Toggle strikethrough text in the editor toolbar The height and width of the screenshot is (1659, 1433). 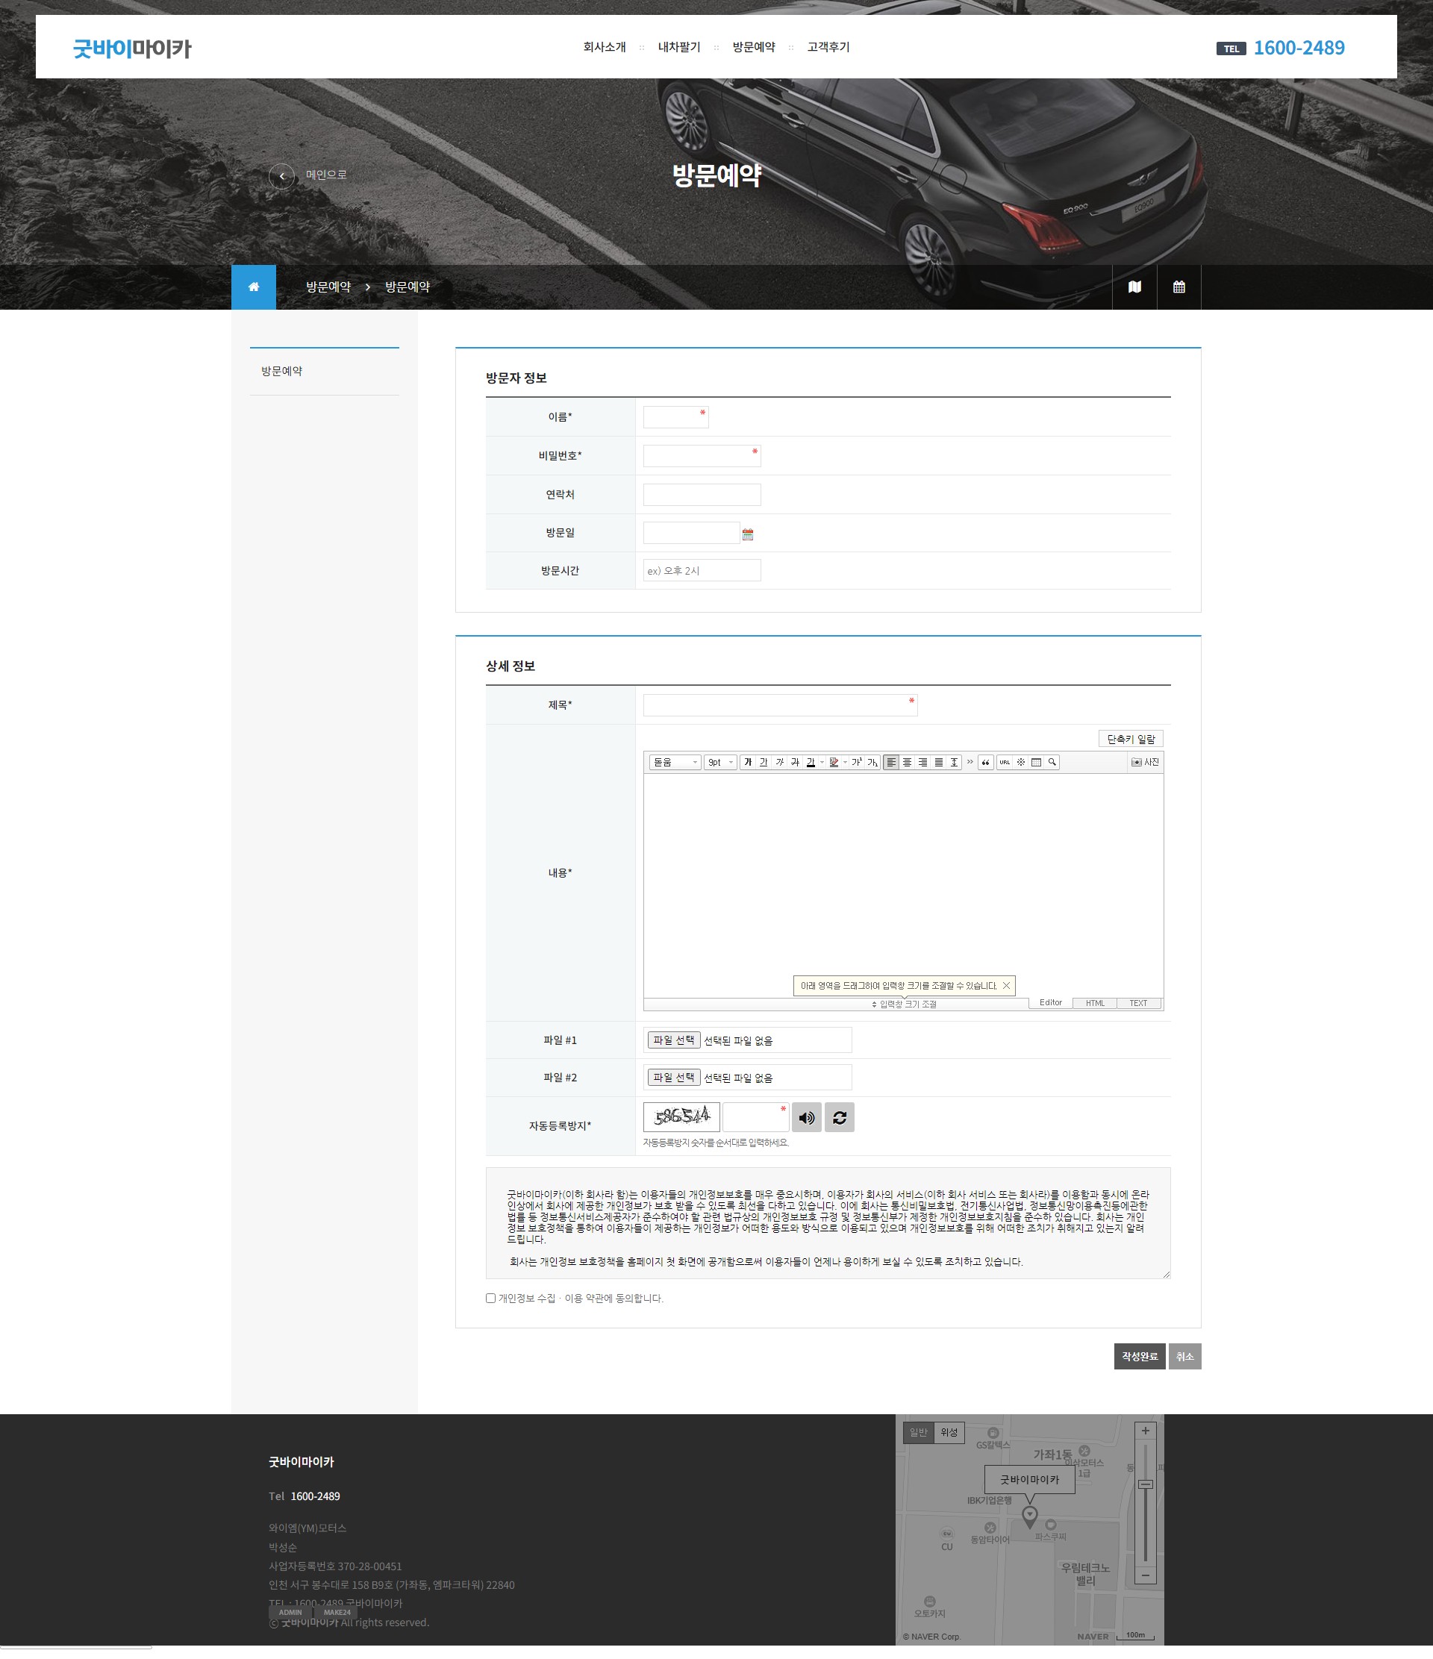click(x=795, y=762)
